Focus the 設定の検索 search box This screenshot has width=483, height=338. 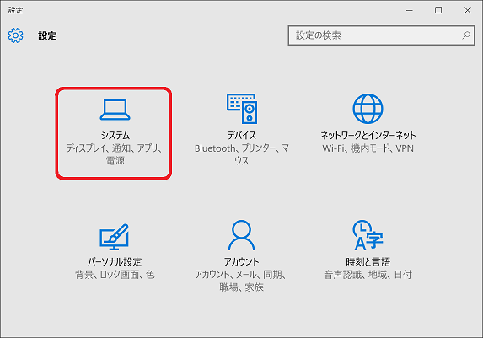click(x=381, y=35)
